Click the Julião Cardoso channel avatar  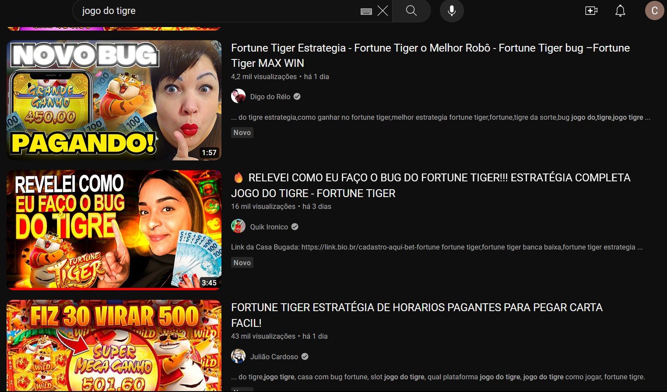coord(238,356)
